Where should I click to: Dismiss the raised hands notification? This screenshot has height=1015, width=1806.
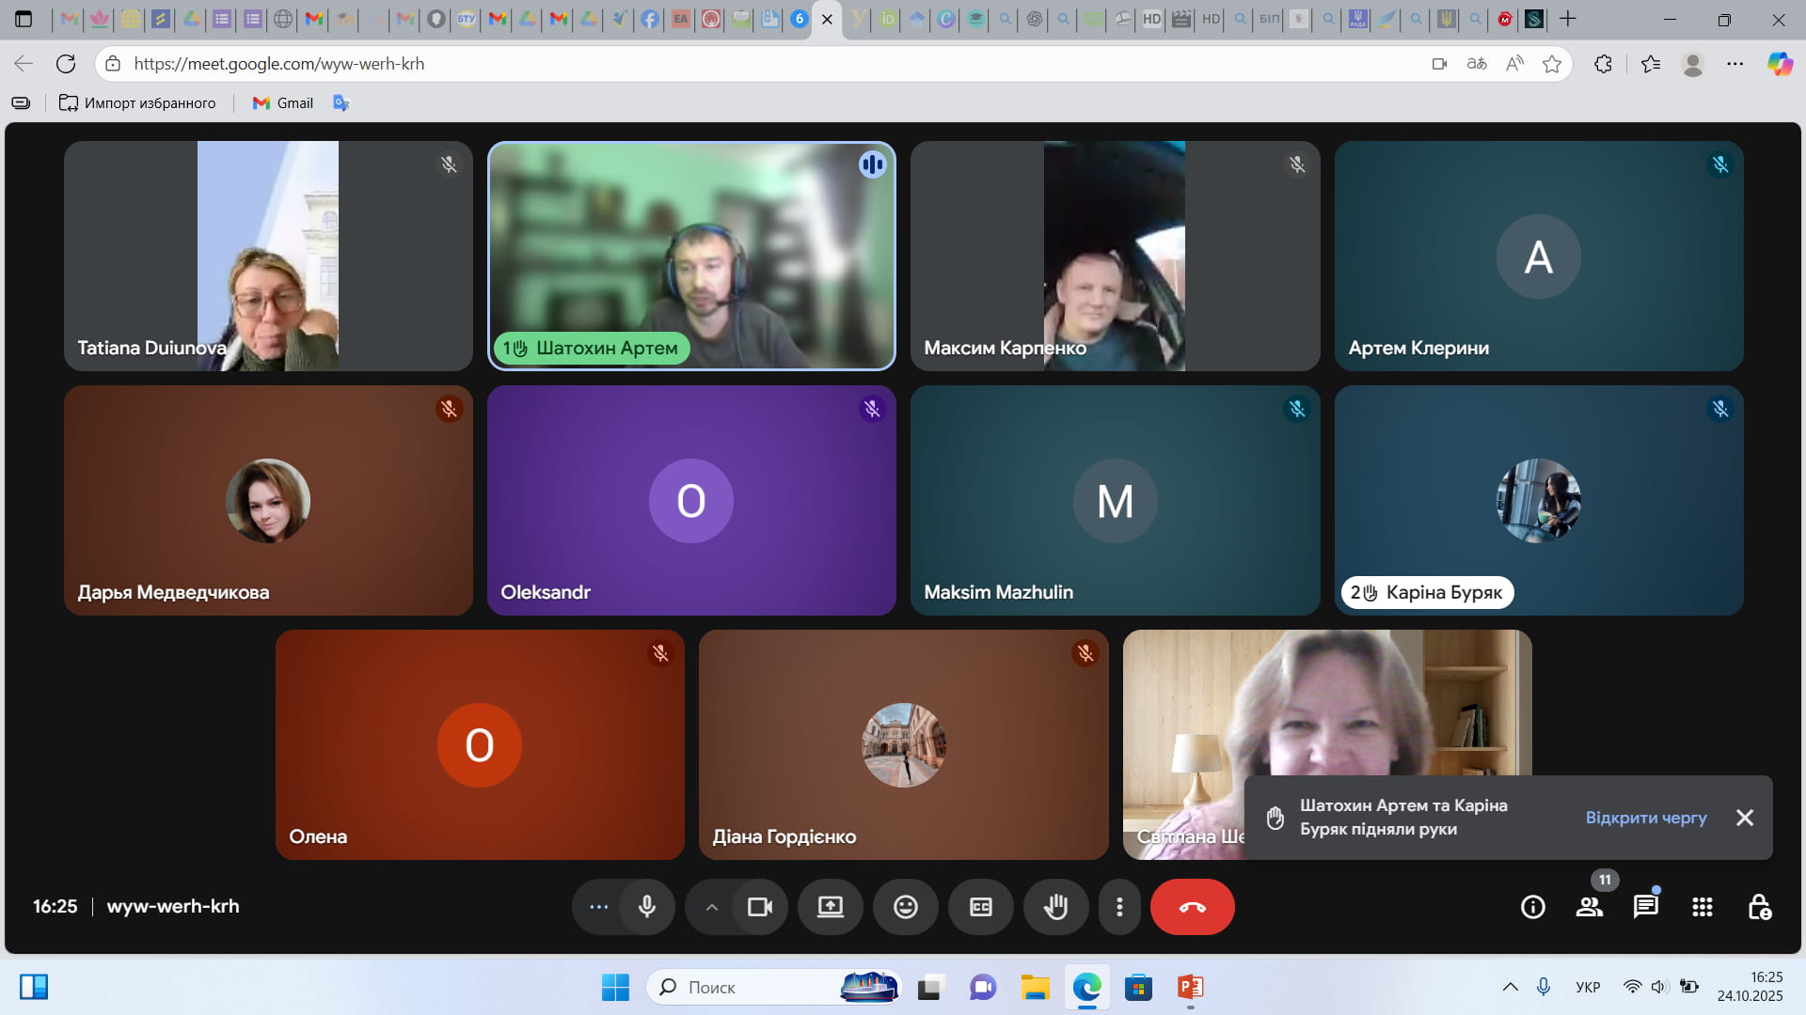click(x=1745, y=818)
